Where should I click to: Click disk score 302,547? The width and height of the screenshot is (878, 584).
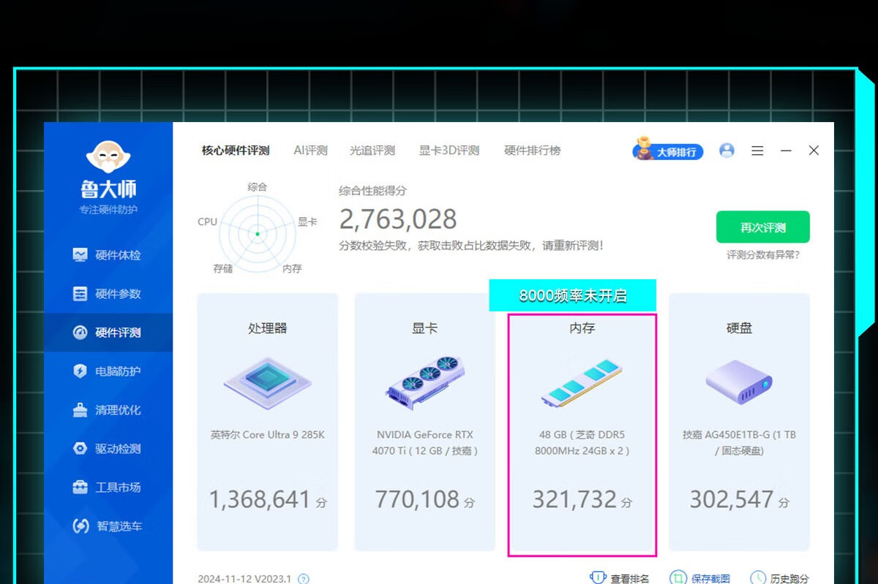point(732,500)
